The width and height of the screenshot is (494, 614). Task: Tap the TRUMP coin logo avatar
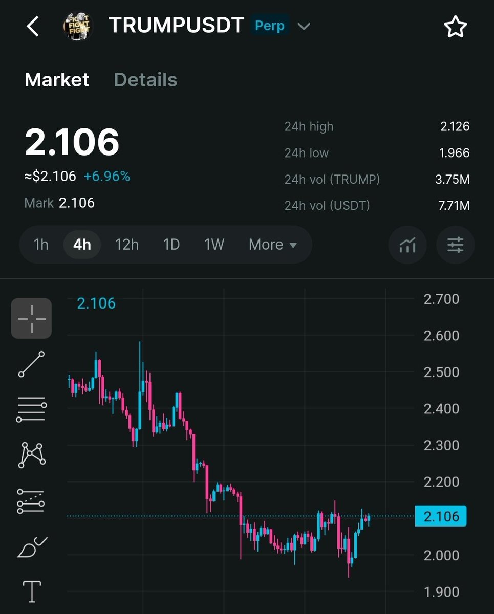click(x=78, y=26)
